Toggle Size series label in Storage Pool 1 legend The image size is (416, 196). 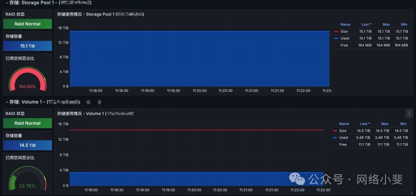344,31
